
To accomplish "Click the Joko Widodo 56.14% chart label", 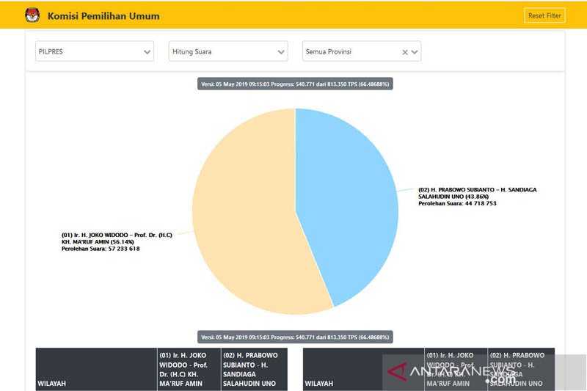I will (x=117, y=242).
